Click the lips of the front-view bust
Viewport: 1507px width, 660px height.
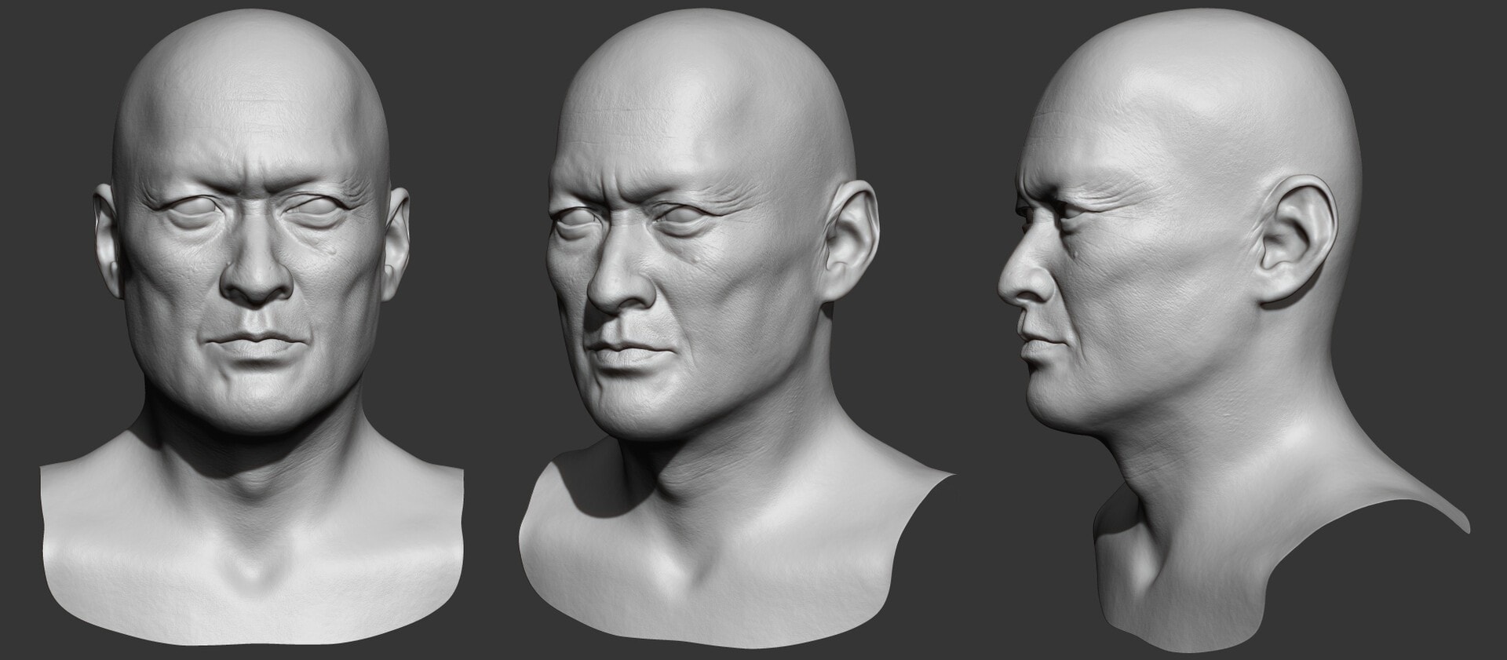253,345
